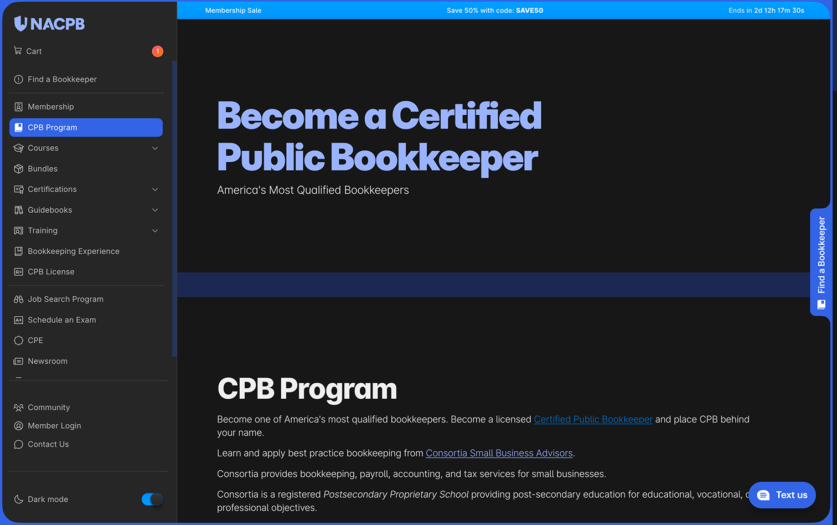Open the Bundles menu item
This screenshot has width=837, height=525.
coord(86,169)
